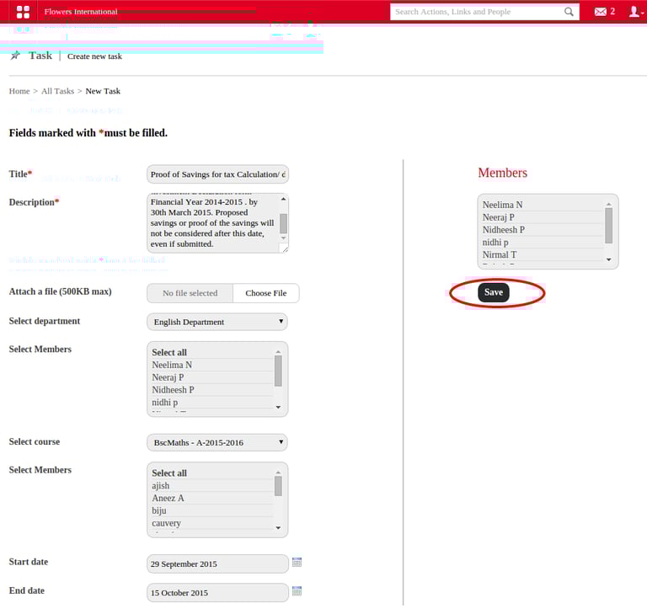
Task: Click Members panel scrollbar down arrow
Action: tap(608, 259)
